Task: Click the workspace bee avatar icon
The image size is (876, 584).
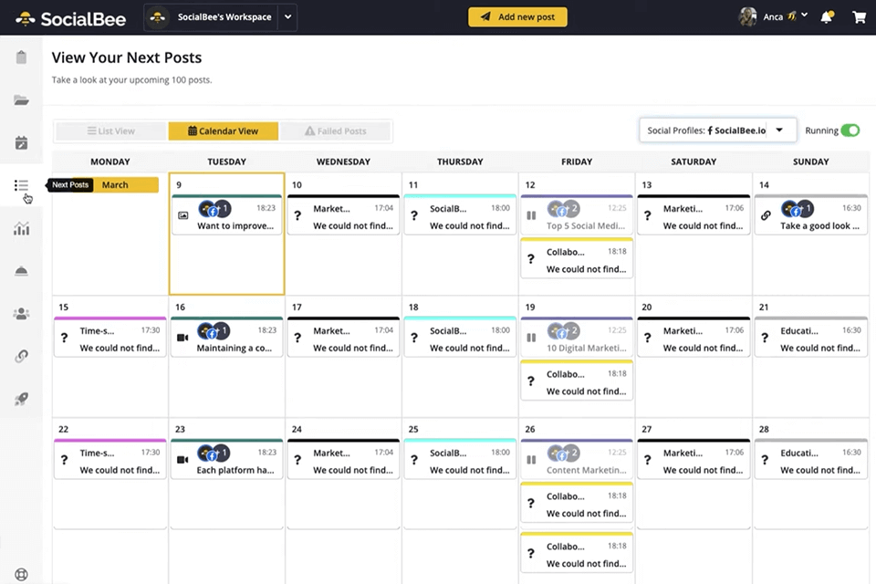Action: point(158,17)
